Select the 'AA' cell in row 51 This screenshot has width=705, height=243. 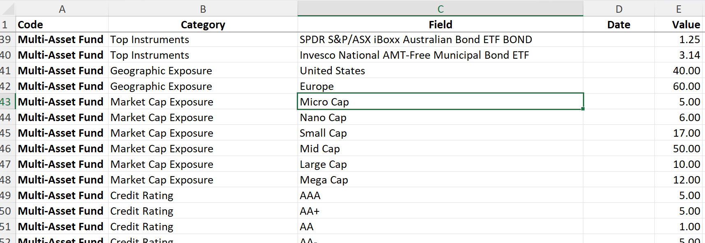point(440,227)
